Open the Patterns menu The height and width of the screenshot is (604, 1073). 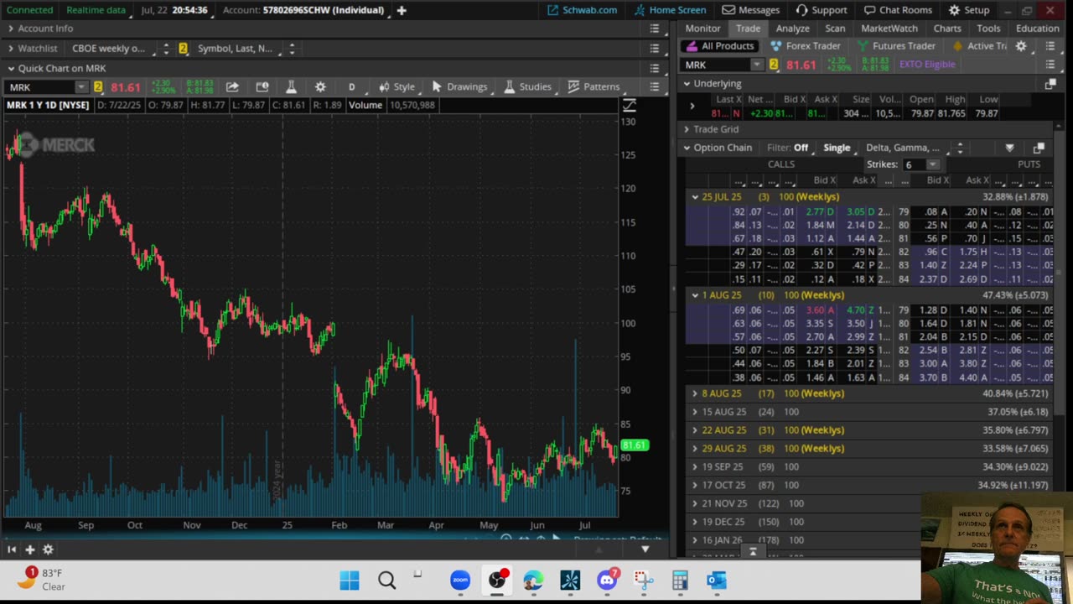(x=594, y=86)
